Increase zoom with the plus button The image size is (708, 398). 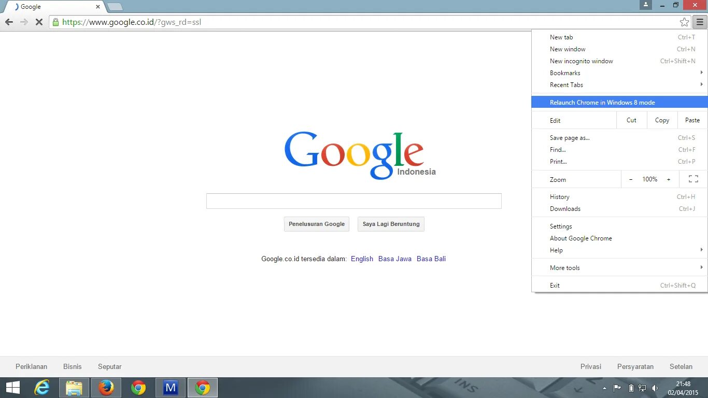pyautogui.click(x=669, y=179)
